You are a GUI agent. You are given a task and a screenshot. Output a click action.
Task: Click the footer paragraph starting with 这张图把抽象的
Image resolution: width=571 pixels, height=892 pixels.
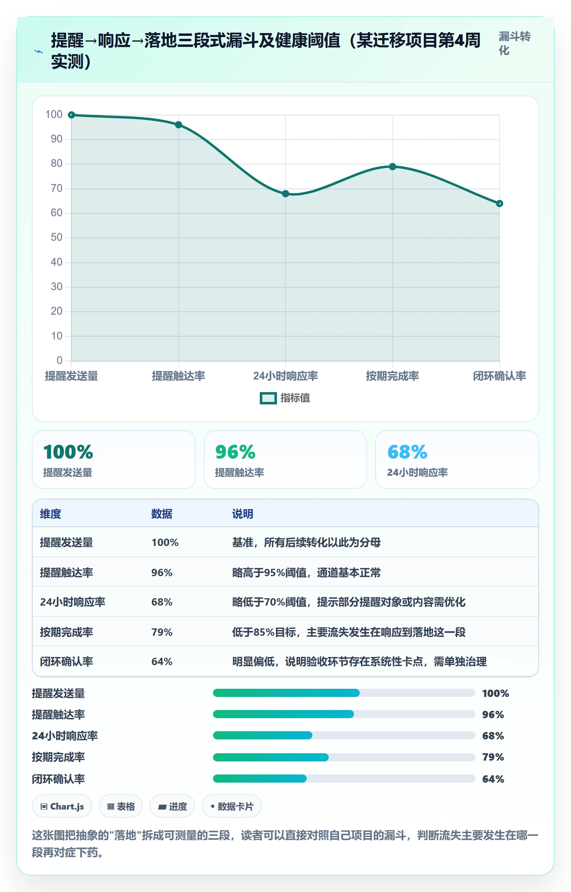[x=285, y=844]
